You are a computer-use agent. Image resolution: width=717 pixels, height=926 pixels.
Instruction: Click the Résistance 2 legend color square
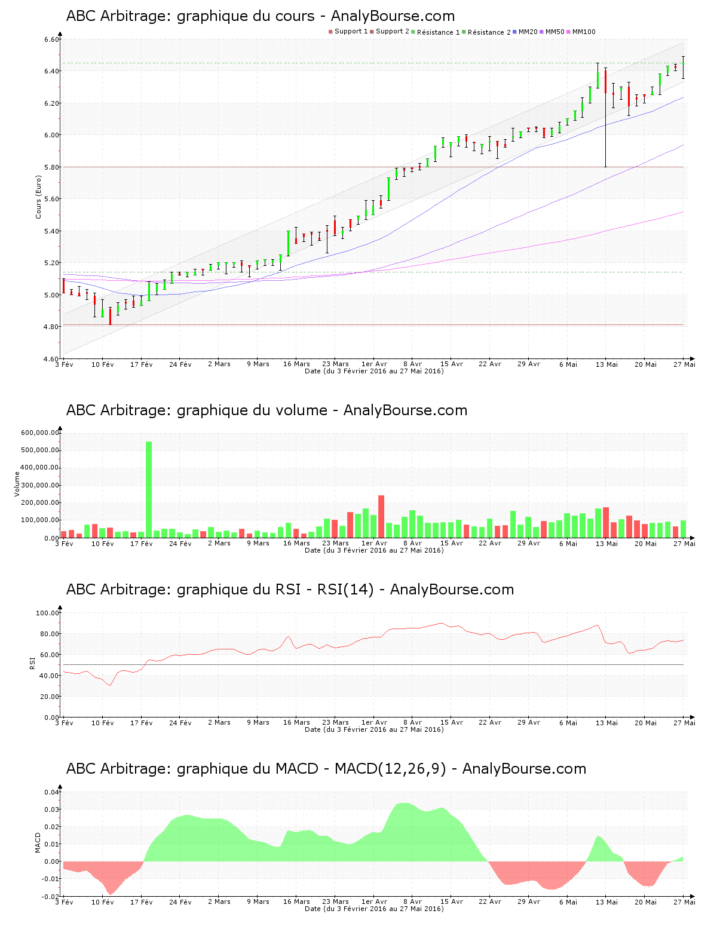click(x=464, y=32)
